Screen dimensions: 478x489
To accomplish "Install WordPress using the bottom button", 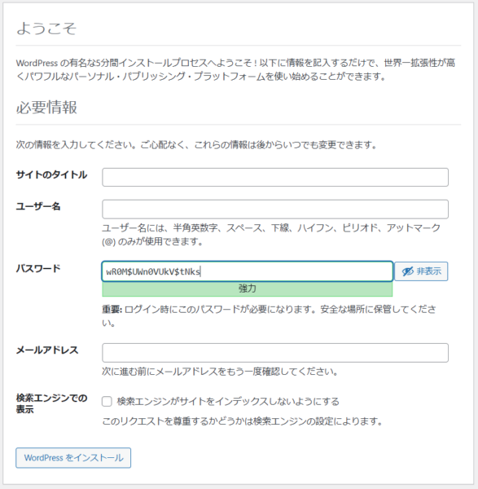I will click(x=73, y=458).
